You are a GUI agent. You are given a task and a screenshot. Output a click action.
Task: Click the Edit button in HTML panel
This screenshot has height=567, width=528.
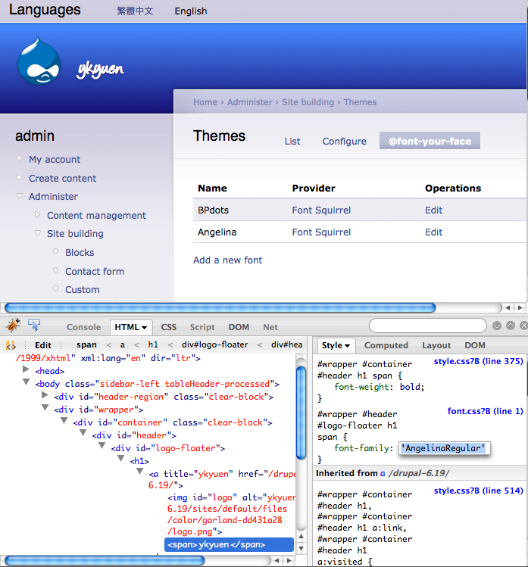(43, 345)
